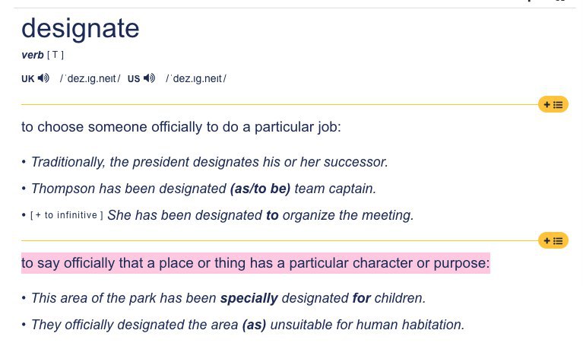Click the 'organize the meeting' example sentence
The image size is (583, 346).
tap(260, 215)
